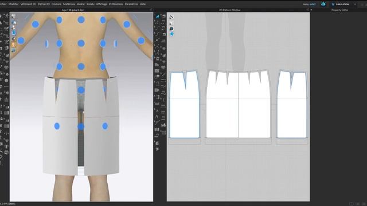Open the Matériaux menu
This screenshot has height=206, width=367.
[69, 4]
